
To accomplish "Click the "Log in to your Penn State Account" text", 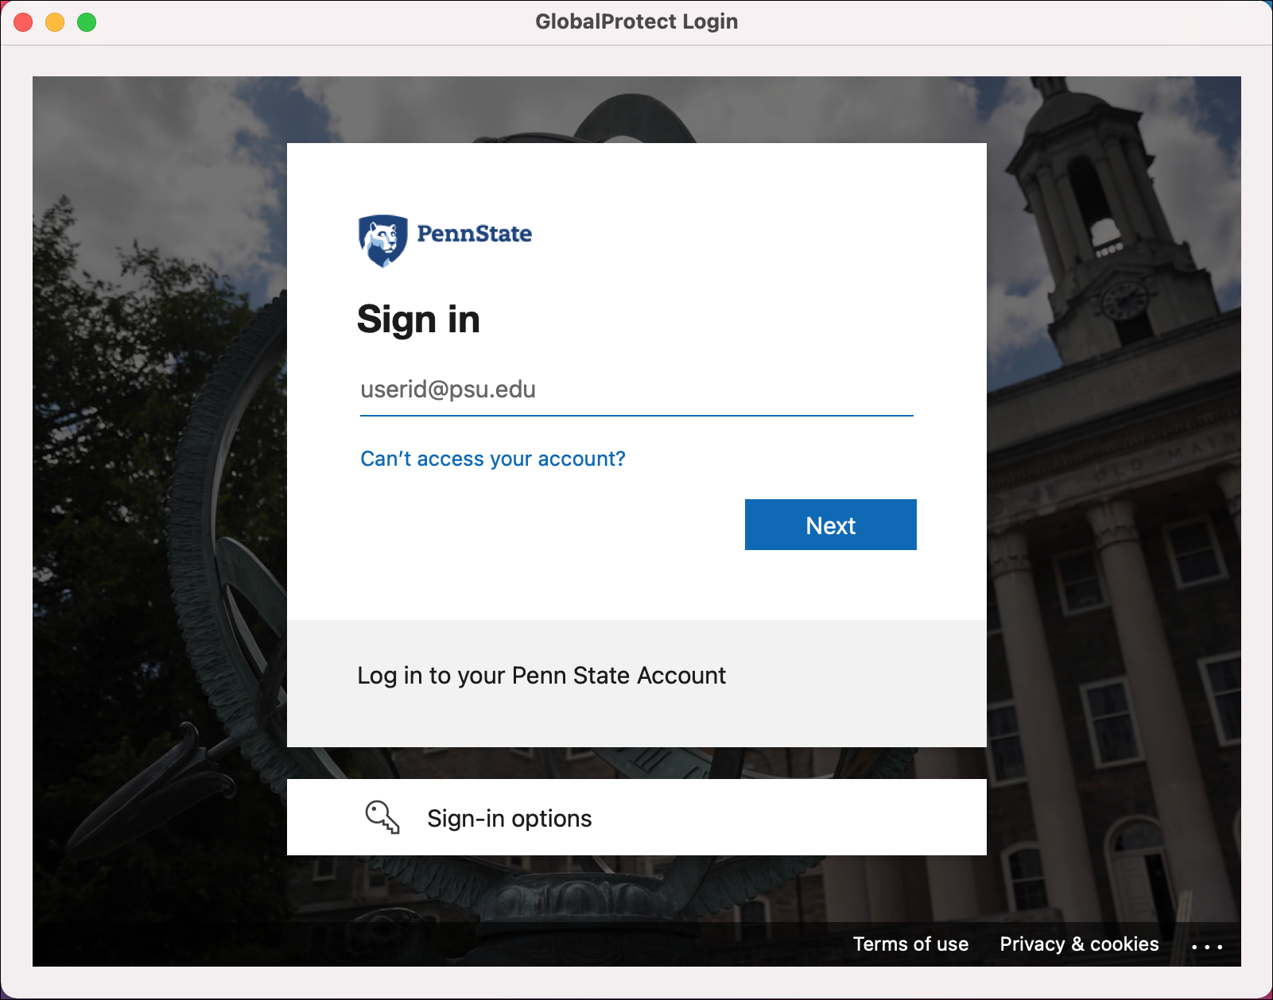I will (541, 676).
